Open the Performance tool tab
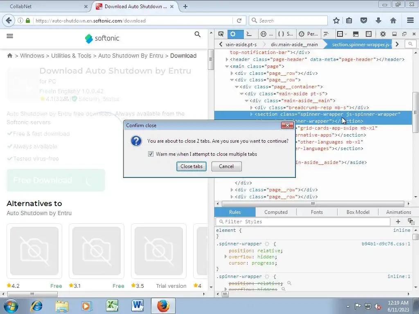 tap(308, 34)
